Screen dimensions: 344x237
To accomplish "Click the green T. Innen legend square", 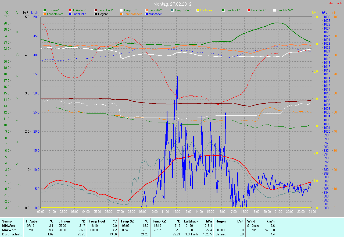I will 45,10.
